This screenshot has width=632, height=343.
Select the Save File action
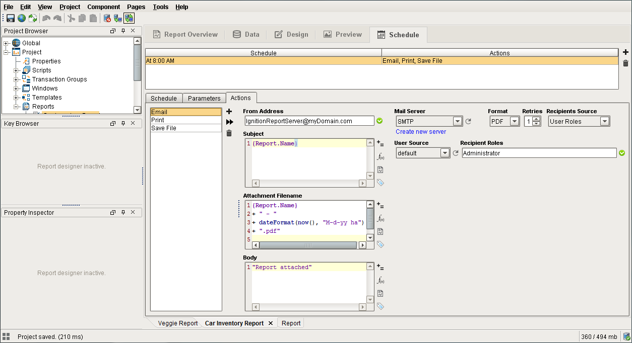[186, 128]
